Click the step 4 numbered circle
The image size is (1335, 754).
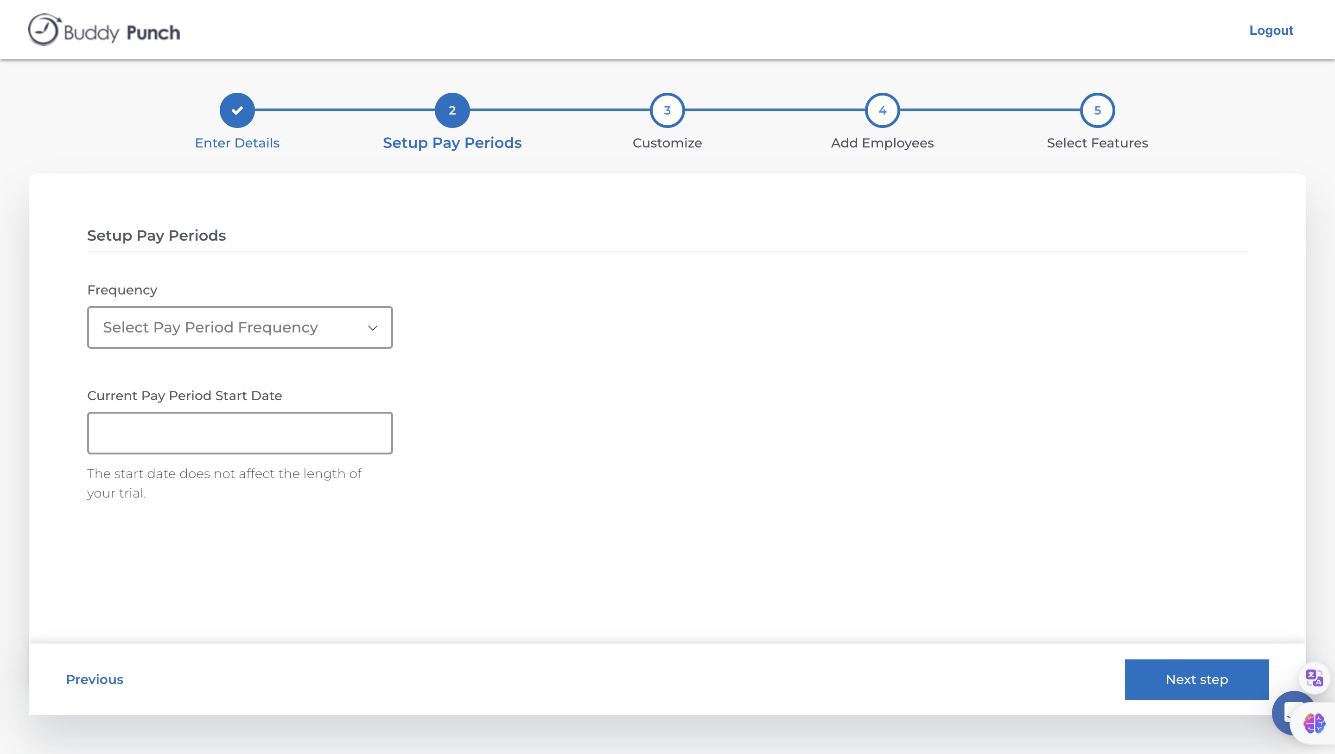coord(882,110)
